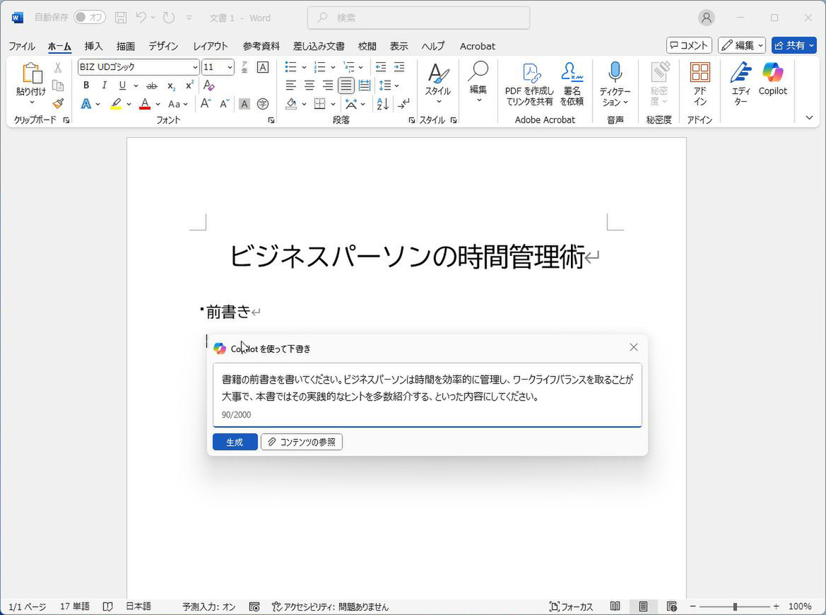The width and height of the screenshot is (826, 615).
Task: Adjust the zoom slider in status bar
Action: coord(735,607)
